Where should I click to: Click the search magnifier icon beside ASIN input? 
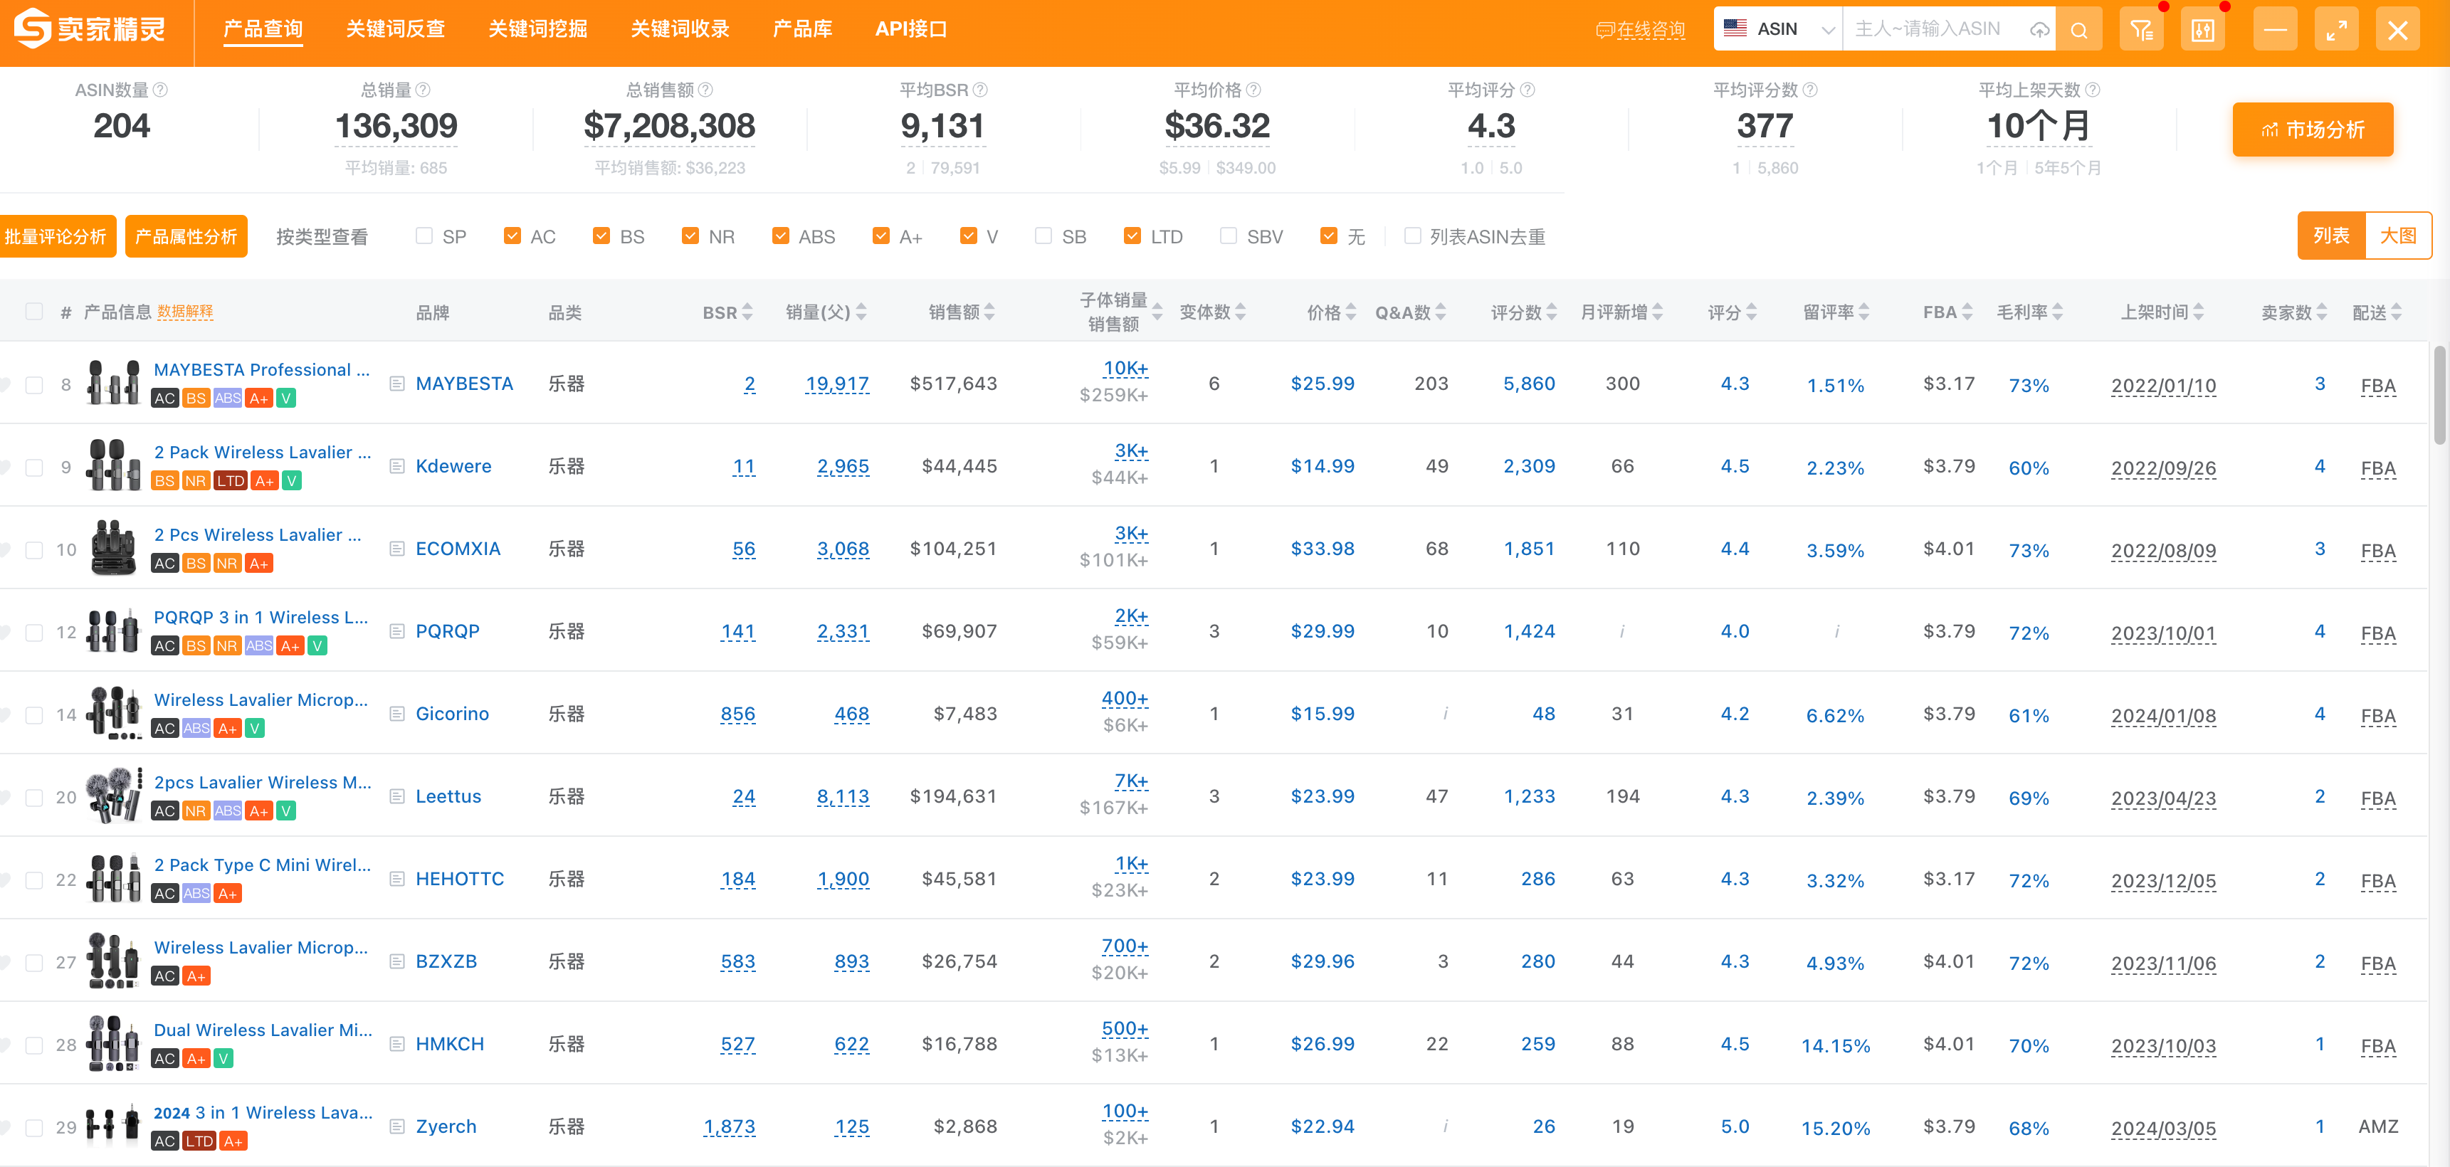point(2079,29)
